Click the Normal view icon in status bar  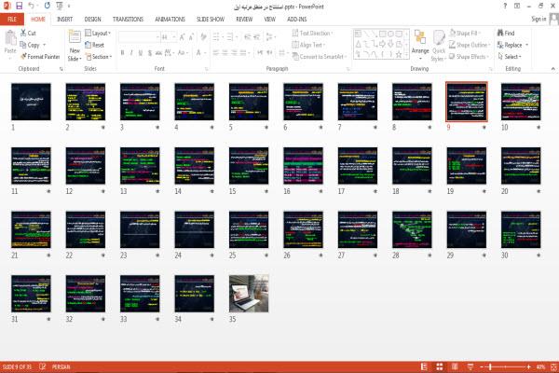click(x=424, y=366)
